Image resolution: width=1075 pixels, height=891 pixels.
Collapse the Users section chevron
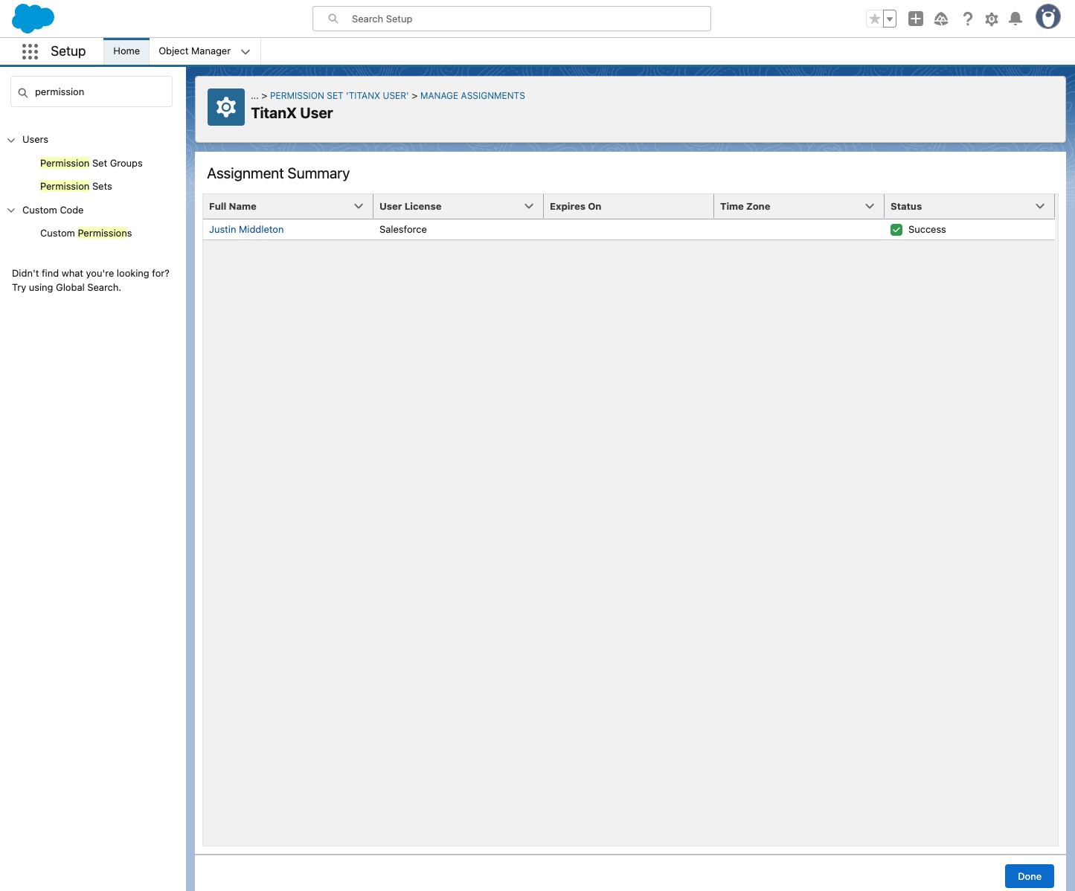(x=11, y=140)
